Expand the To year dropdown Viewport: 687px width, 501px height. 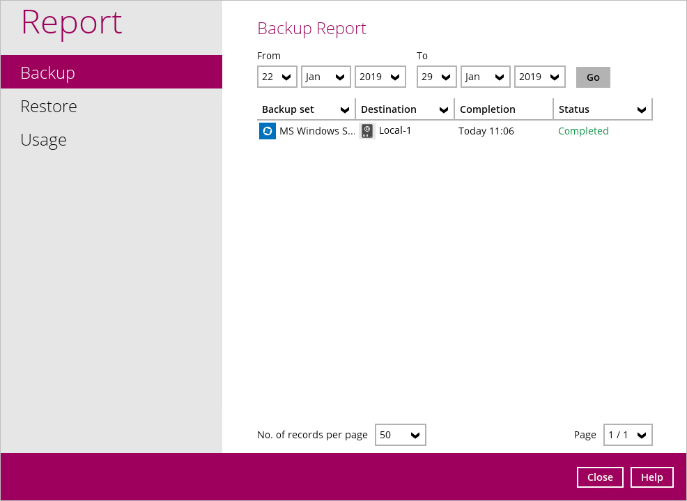pos(540,77)
